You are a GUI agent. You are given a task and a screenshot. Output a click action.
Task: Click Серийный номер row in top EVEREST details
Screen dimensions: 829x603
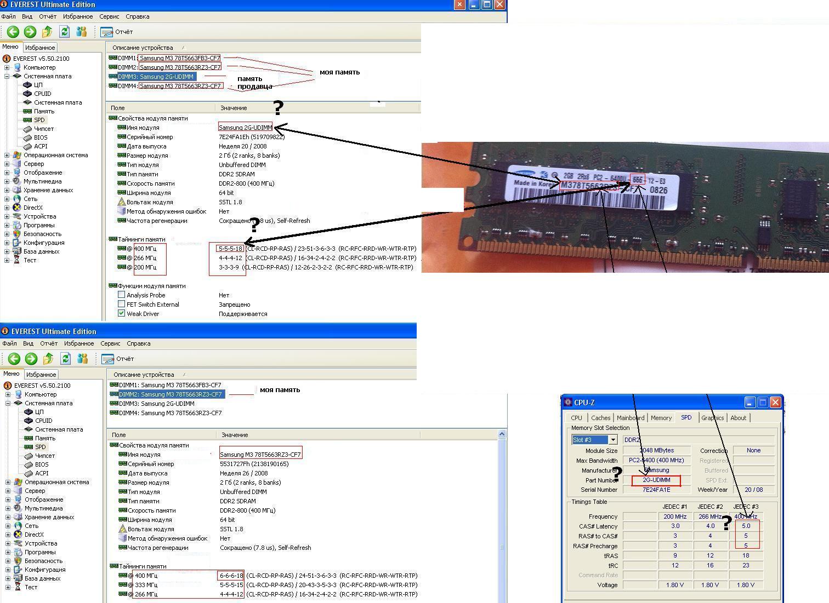point(201,137)
